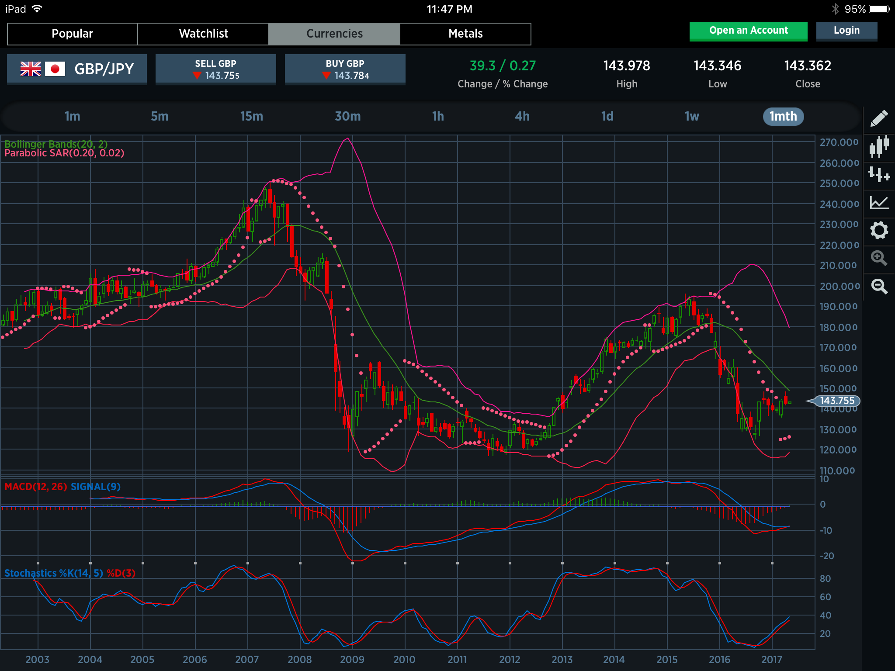Tap the High value 143.978
895x671 pixels.
(x=627, y=66)
